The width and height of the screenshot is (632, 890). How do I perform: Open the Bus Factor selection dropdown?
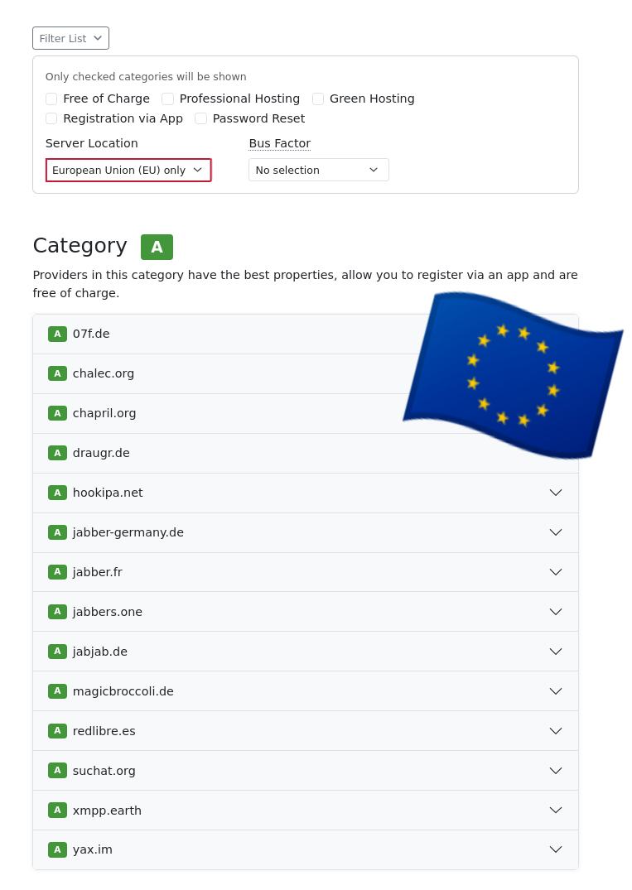pyautogui.click(x=318, y=170)
